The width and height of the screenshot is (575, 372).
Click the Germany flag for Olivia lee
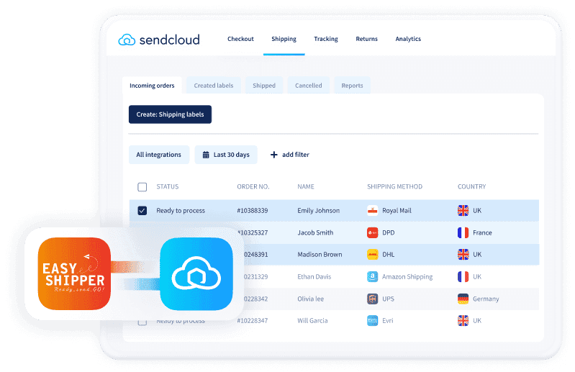pos(463,299)
